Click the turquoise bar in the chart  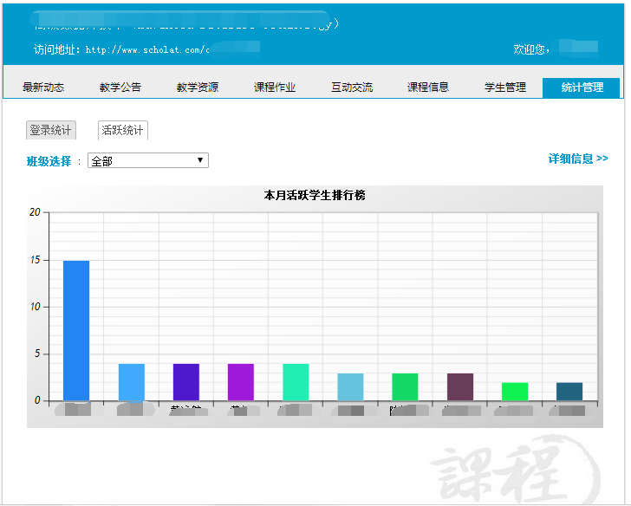click(x=296, y=382)
